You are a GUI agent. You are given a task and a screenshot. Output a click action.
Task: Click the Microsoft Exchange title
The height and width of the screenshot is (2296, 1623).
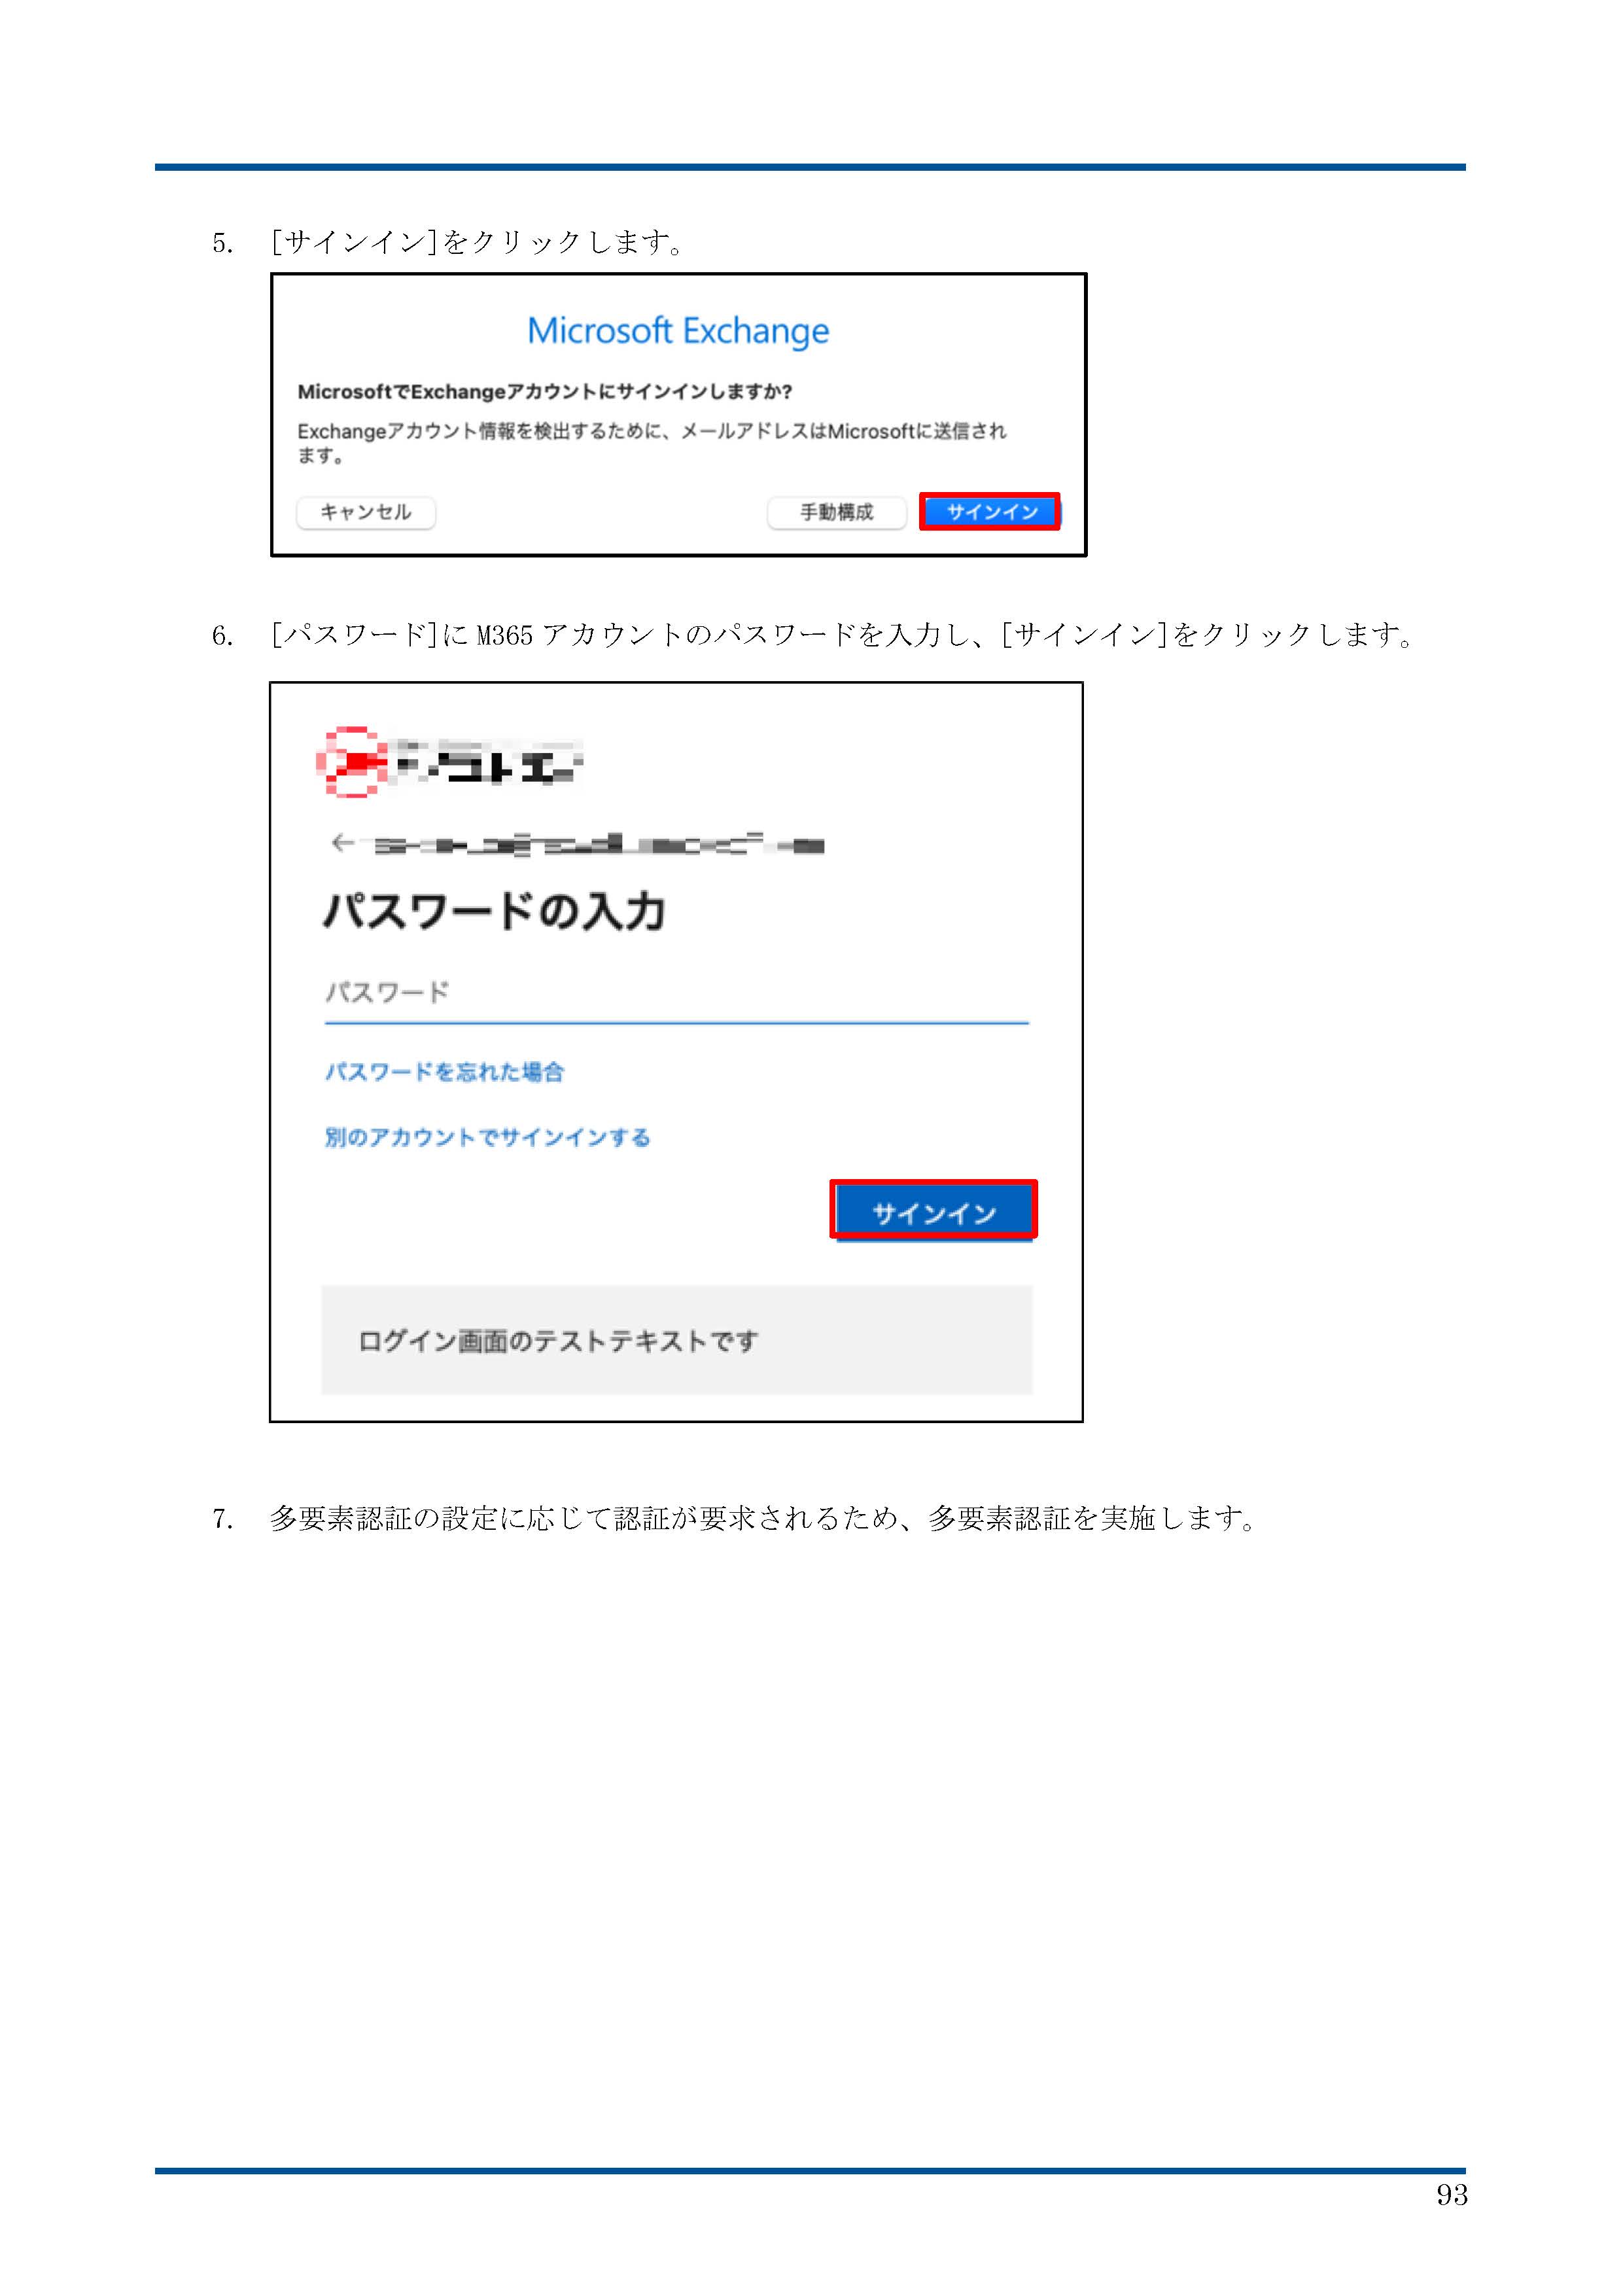coord(678,331)
